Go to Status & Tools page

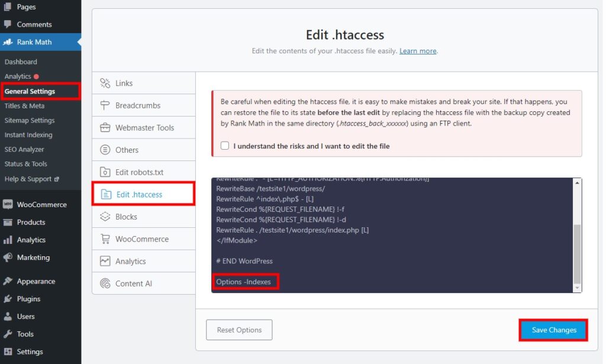[25, 164]
